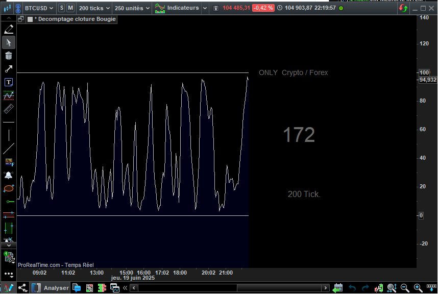
Task: Click the Analyser button
Action: pos(50,288)
